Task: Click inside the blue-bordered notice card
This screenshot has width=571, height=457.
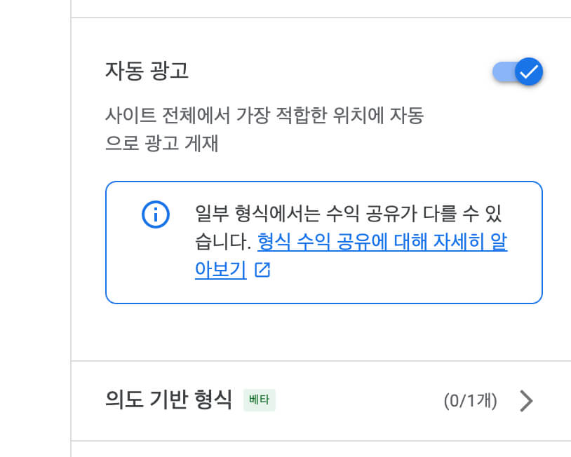Action: pyautogui.click(x=323, y=241)
